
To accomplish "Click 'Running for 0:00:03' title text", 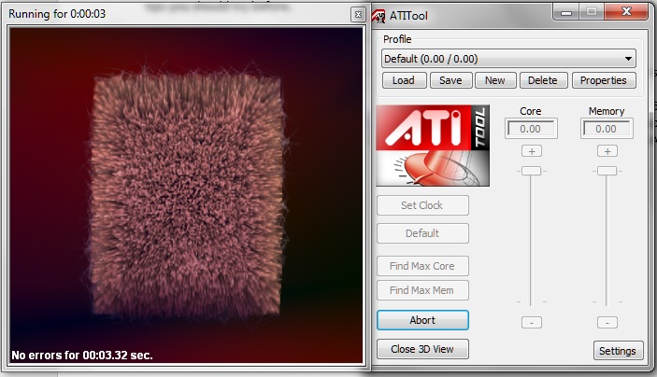I will pyautogui.click(x=57, y=14).
